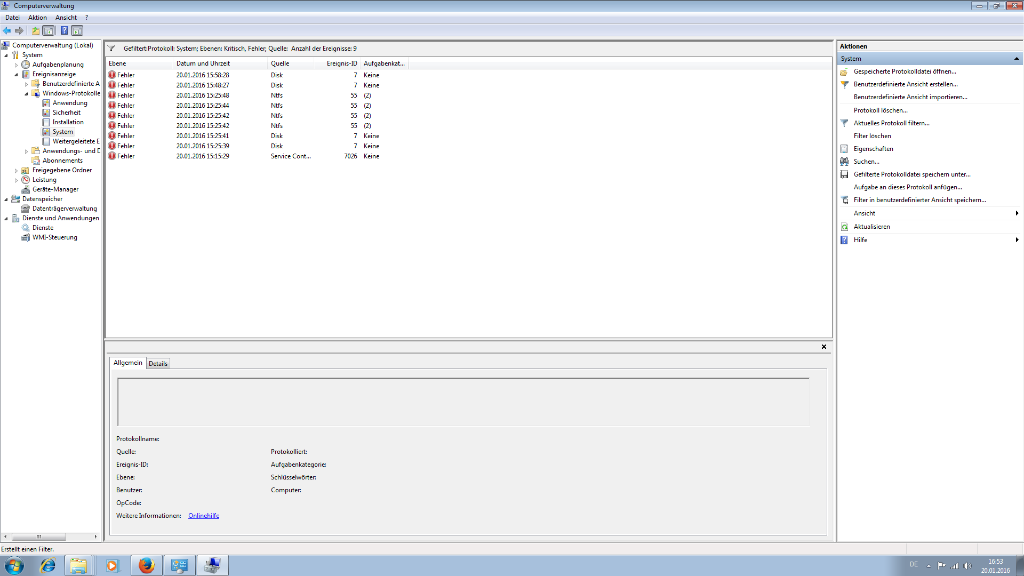Collapse the System section in Aktionen

click(1016, 59)
